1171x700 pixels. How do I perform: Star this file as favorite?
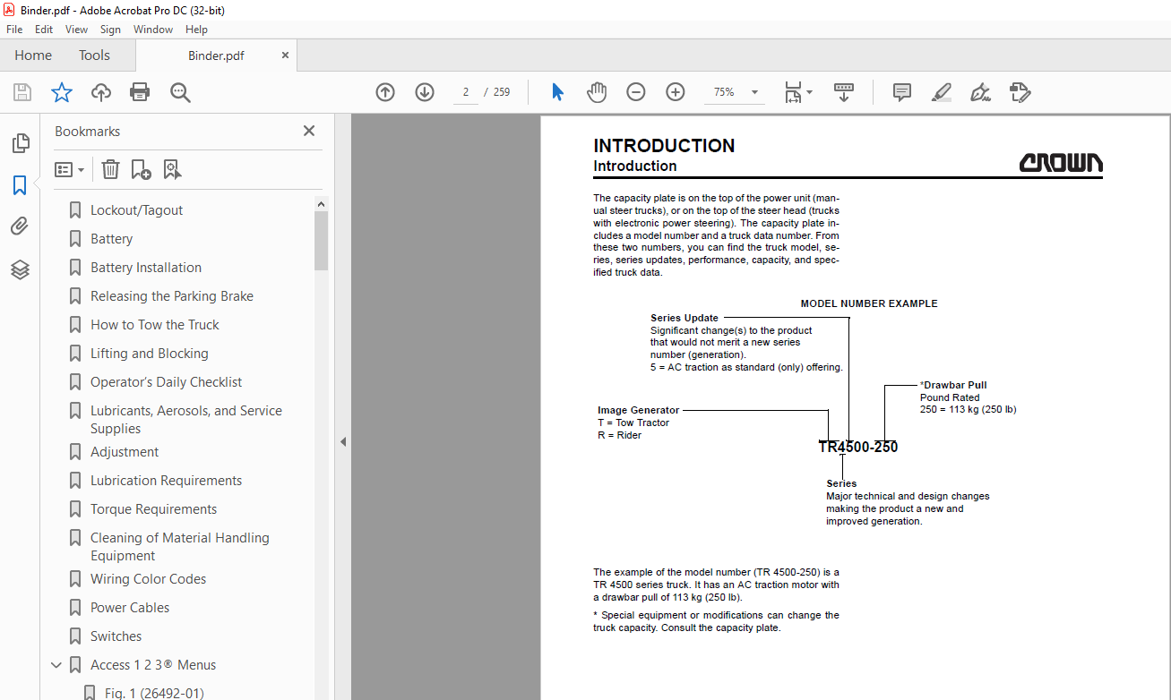point(62,92)
